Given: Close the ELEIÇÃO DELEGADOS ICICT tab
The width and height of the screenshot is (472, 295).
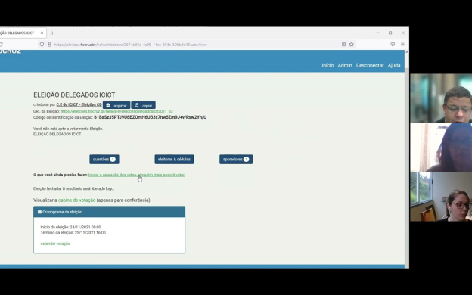Looking at the screenshot, I should tap(42, 33).
